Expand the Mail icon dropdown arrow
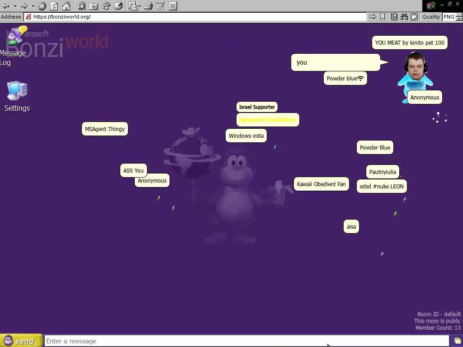The height and width of the screenshot is (347, 463). pyautogui.click(x=139, y=5)
